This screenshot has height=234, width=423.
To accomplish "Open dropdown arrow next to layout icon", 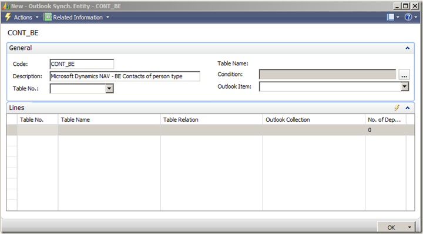I will pyautogui.click(x=398, y=17).
